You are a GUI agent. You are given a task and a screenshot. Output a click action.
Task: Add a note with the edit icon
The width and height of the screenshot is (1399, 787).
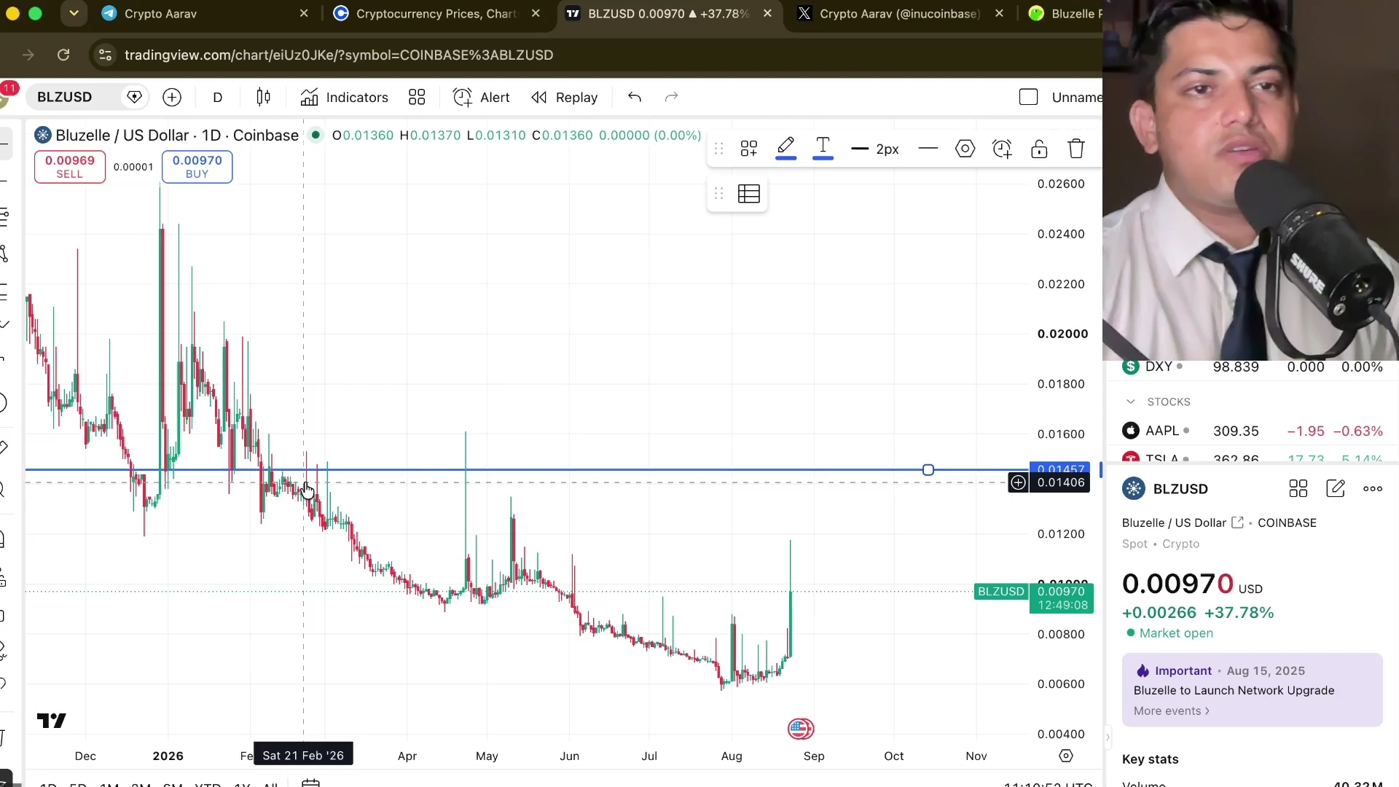1336,489
